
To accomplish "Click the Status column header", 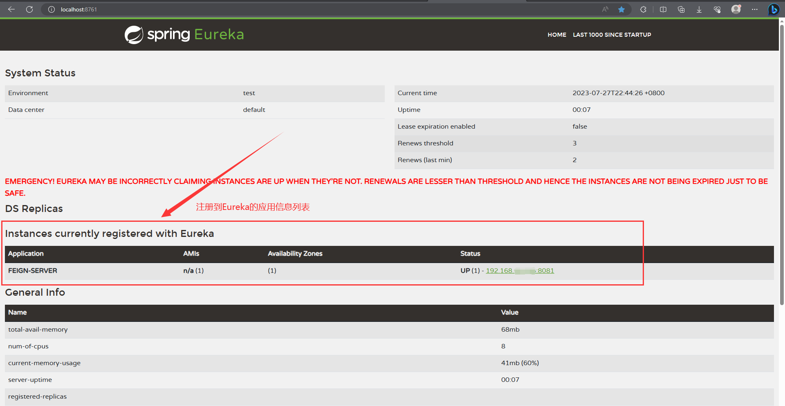I will (x=470, y=254).
